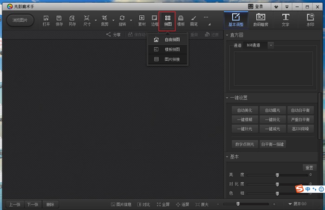Viewport: 325px width, 210px height.
Task: Click the bottom zoom slider handle
Action: [x=238, y=204]
